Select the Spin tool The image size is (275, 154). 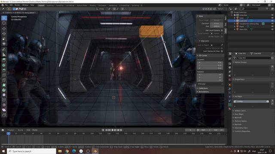4,90
